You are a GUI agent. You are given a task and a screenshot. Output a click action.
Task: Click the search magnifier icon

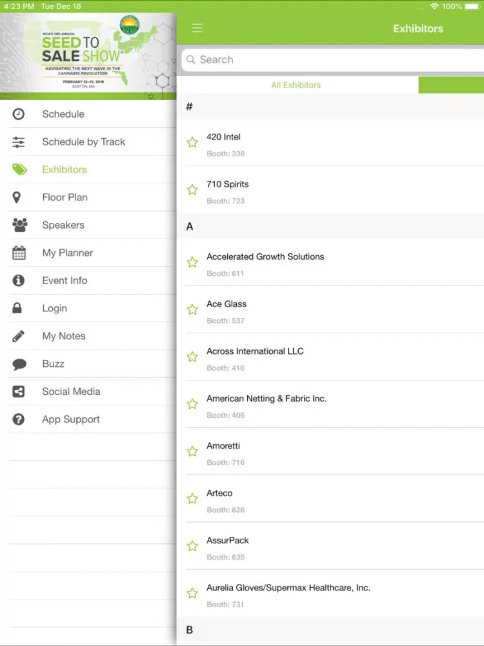click(190, 59)
